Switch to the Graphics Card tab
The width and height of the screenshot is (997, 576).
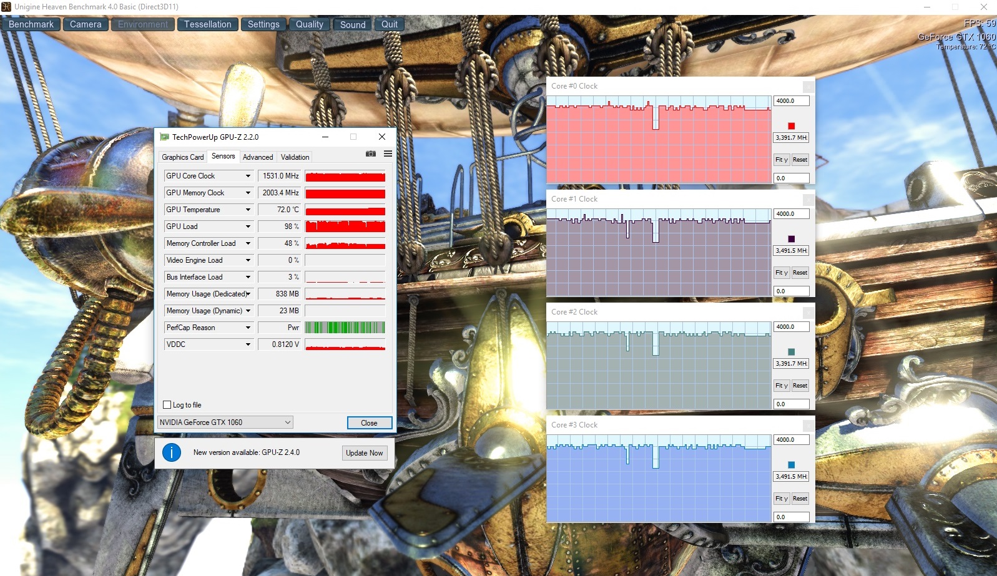pos(182,157)
